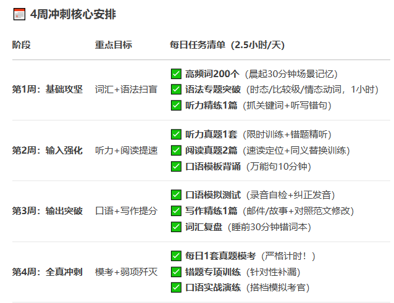Click the note (严格计时！)
Screen dimensions: 394x303
pyautogui.click(x=288, y=256)
